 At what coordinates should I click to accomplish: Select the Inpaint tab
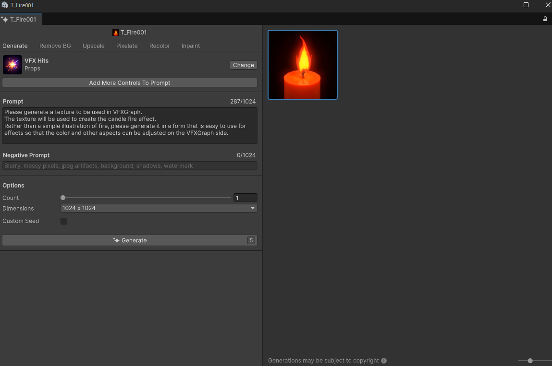191,46
